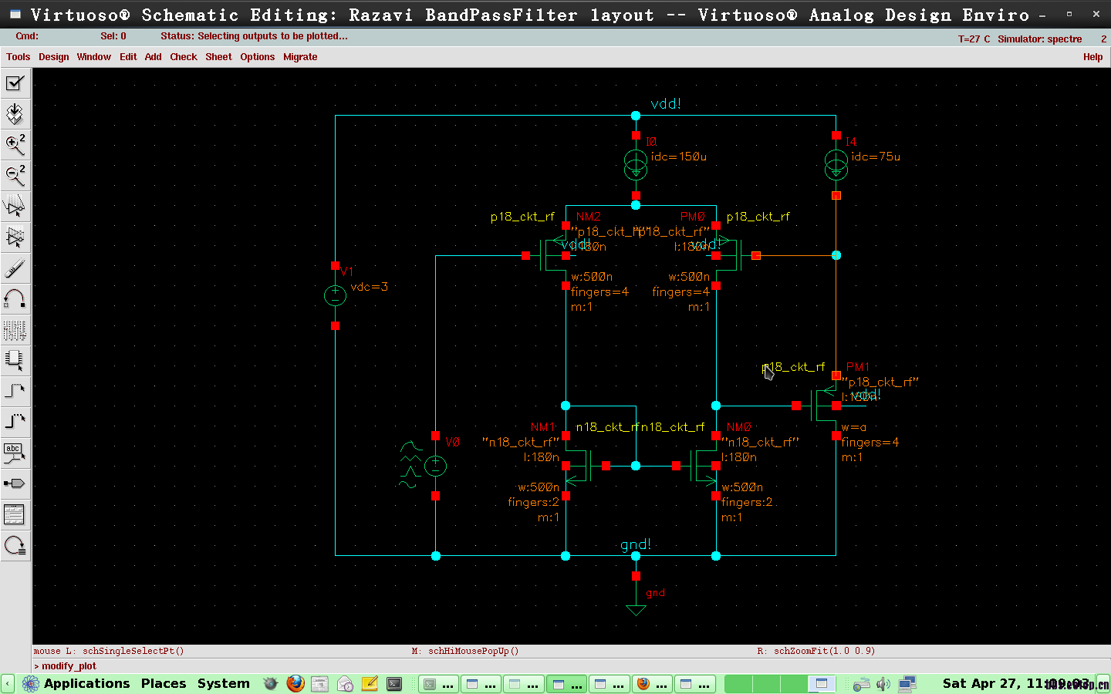This screenshot has height=694, width=1111.
Task: Open the Tools menu
Action: 18,57
